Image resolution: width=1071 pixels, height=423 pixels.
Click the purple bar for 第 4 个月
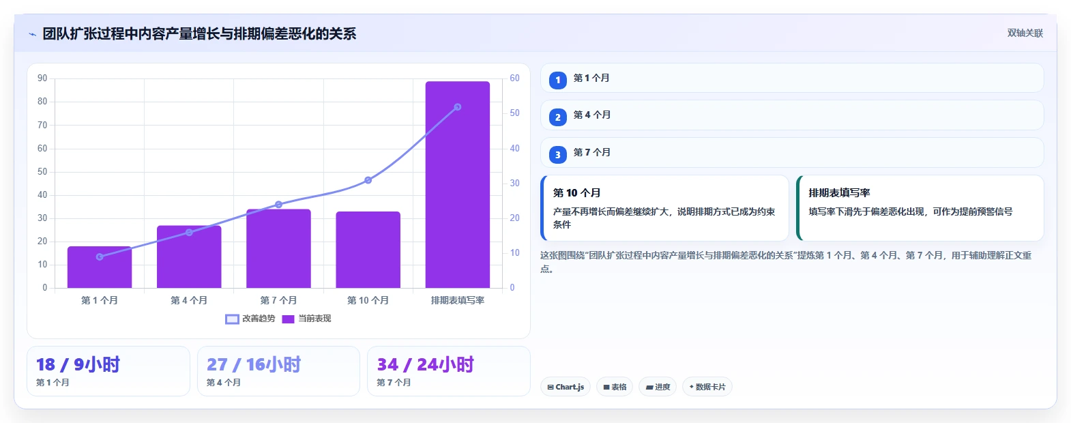189,257
